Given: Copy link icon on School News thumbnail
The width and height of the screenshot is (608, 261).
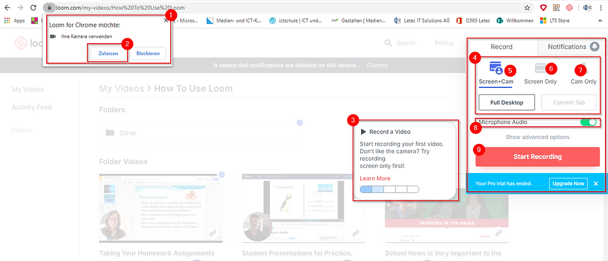Looking at the screenshot, I should pos(499,233).
